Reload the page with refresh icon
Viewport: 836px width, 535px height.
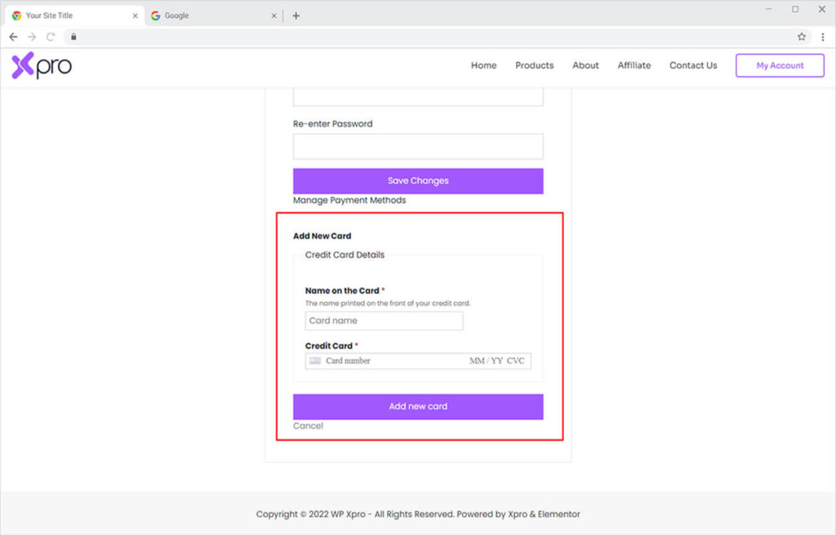point(51,37)
